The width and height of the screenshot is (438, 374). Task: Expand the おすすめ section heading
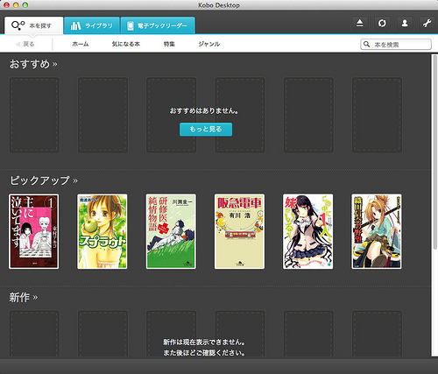point(33,64)
